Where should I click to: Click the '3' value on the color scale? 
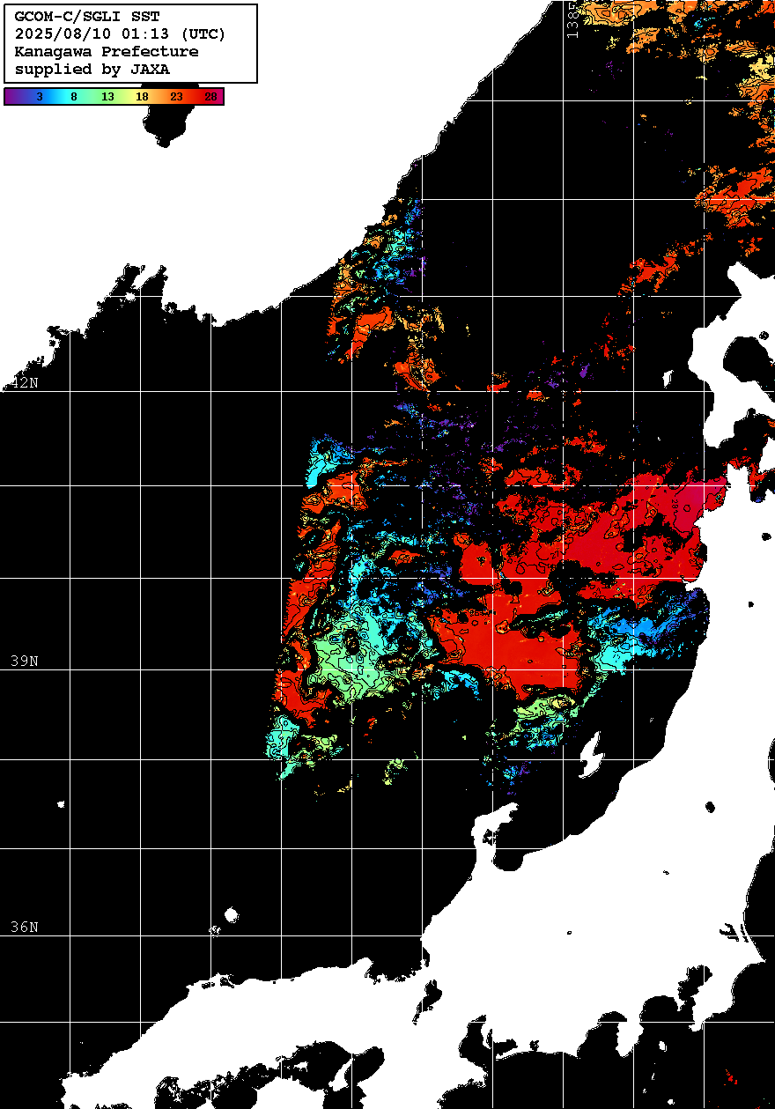click(x=39, y=97)
